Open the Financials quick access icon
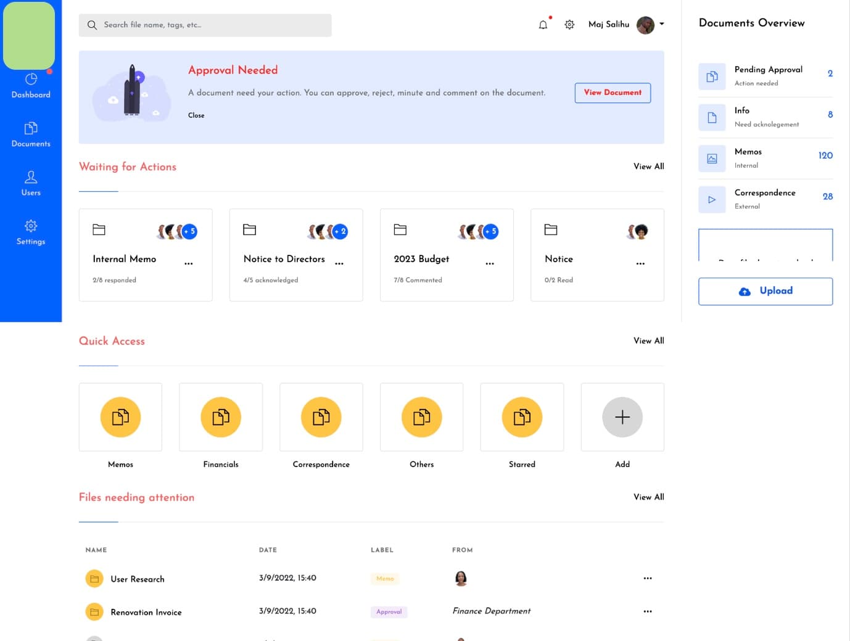The height and width of the screenshot is (641, 850). click(221, 417)
